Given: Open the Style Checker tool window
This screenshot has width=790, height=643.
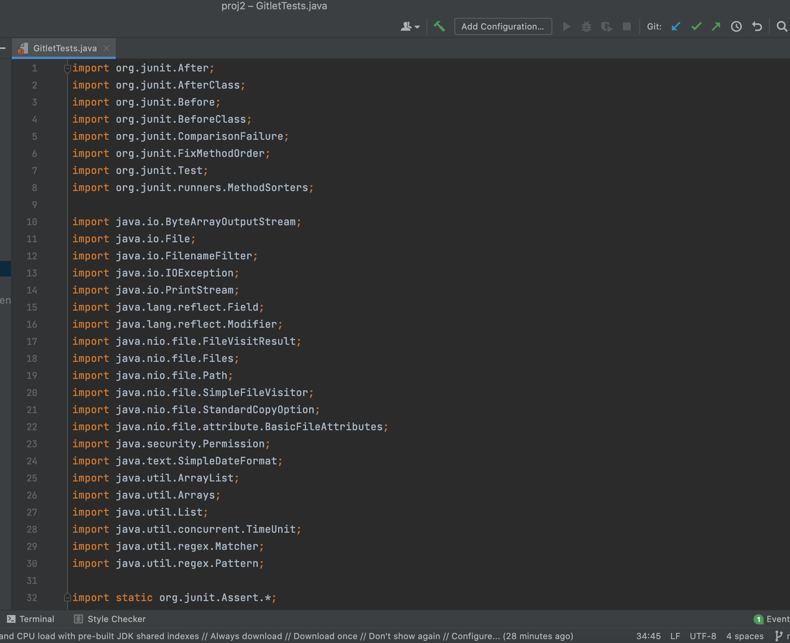Looking at the screenshot, I should click(x=110, y=619).
